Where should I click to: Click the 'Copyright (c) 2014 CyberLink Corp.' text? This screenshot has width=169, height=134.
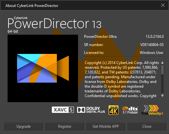coord(114,63)
